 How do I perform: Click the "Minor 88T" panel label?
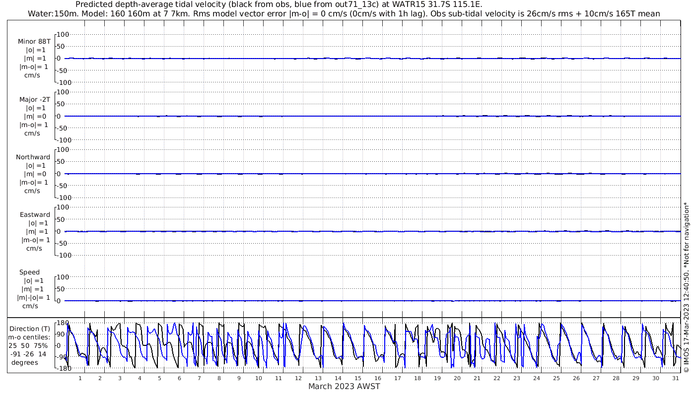tap(34, 42)
